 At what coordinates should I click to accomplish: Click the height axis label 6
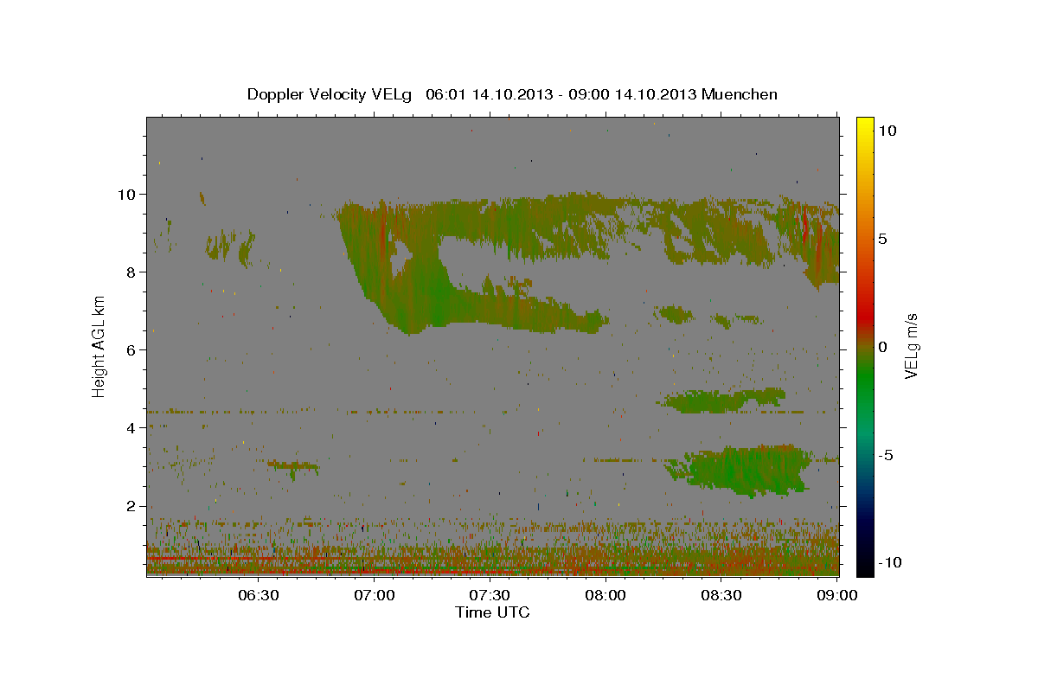[x=133, y=349]
